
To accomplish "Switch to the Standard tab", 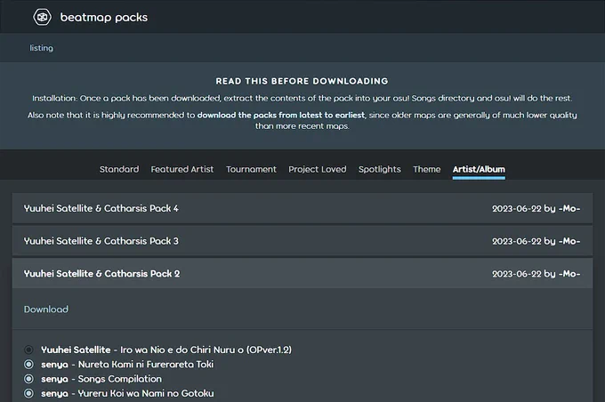I will click(119, 169).
